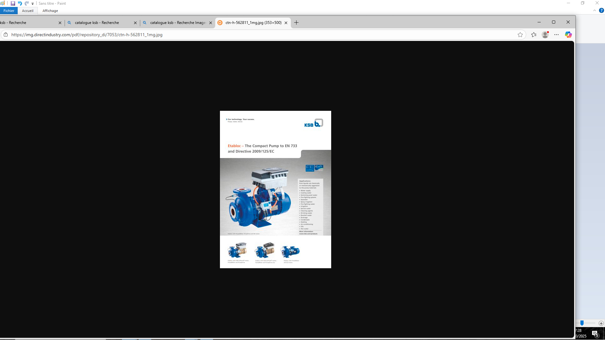Click the Save icon in Paint's quick access toolbar
Viewport: 605px width, 340px height.
coord(13,3)
